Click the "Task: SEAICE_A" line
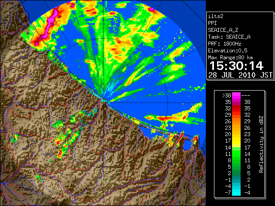Viewport: 275px width, 206px height. pyautogui.click(x=229, y=37)
